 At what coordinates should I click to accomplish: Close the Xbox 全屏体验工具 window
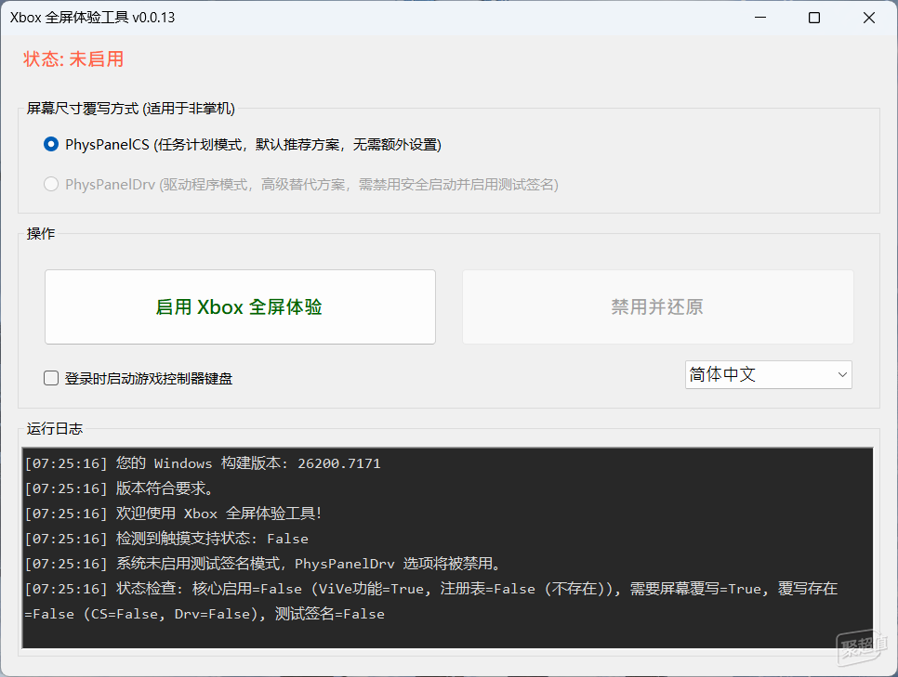pyautogui.click(x=869, y=18)
